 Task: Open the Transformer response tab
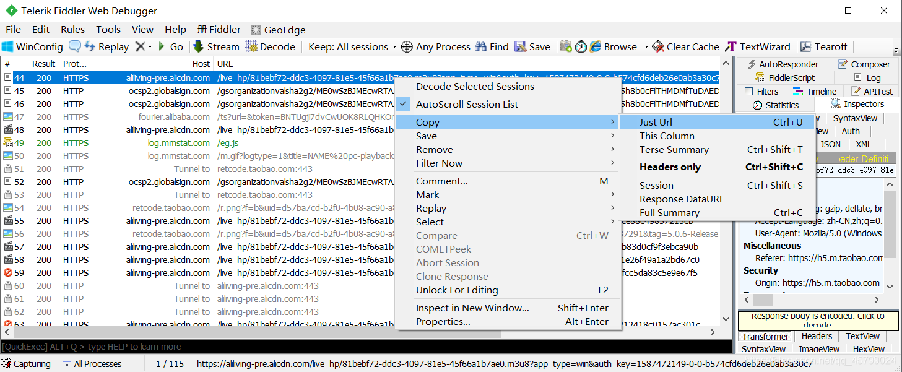click(766, 337)
